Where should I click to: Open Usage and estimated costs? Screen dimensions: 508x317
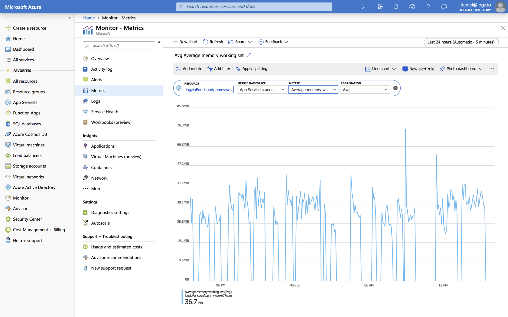point(116,247)
